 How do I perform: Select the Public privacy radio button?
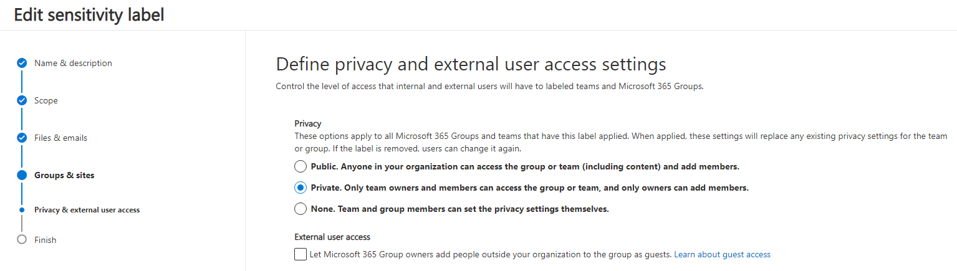pos(301,166)
